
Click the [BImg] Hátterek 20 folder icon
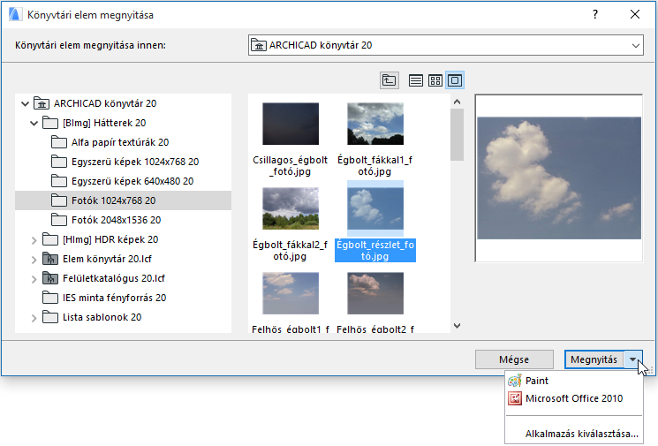point(50,123)
